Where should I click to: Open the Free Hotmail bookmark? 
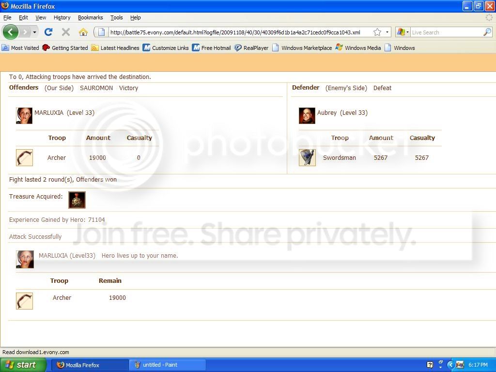pos(211,48)
